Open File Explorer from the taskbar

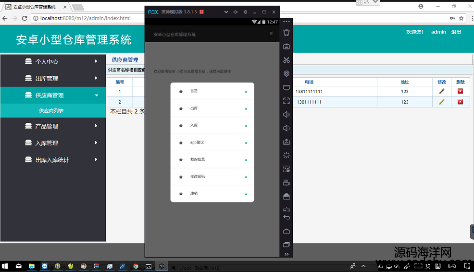[31, 266]
